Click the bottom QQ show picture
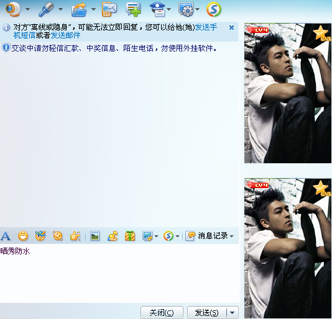The image size is (332, 319). pos(287,248)
